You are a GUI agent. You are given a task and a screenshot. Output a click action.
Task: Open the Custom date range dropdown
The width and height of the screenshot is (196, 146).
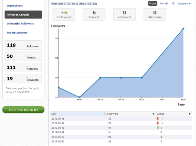184,4
